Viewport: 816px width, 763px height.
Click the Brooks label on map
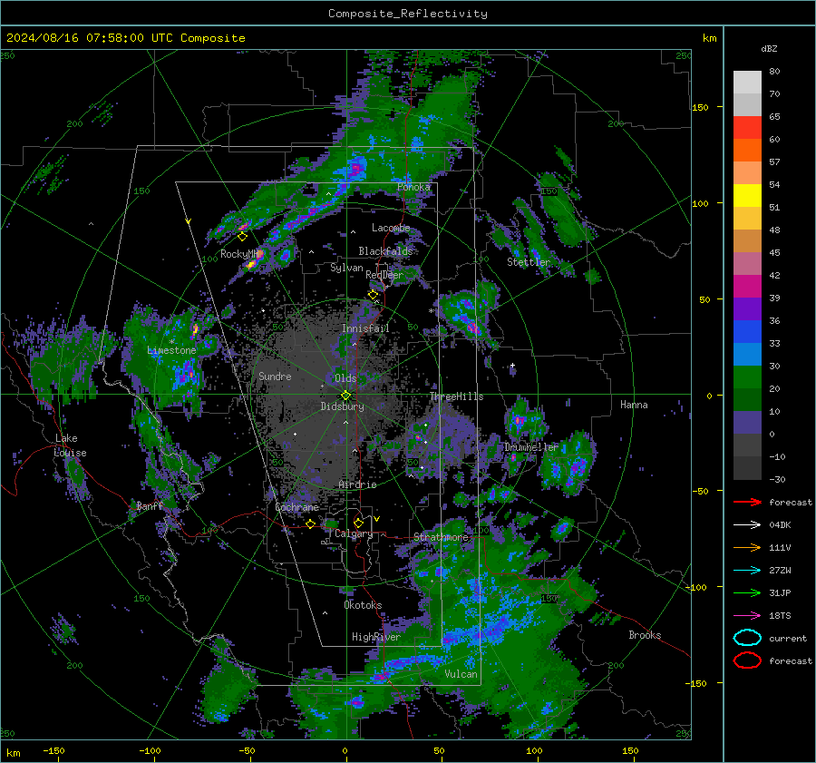pyautogui.click(x=645, y=635)
